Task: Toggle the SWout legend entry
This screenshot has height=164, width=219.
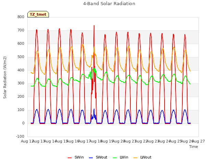Action: tap(98, 157)
